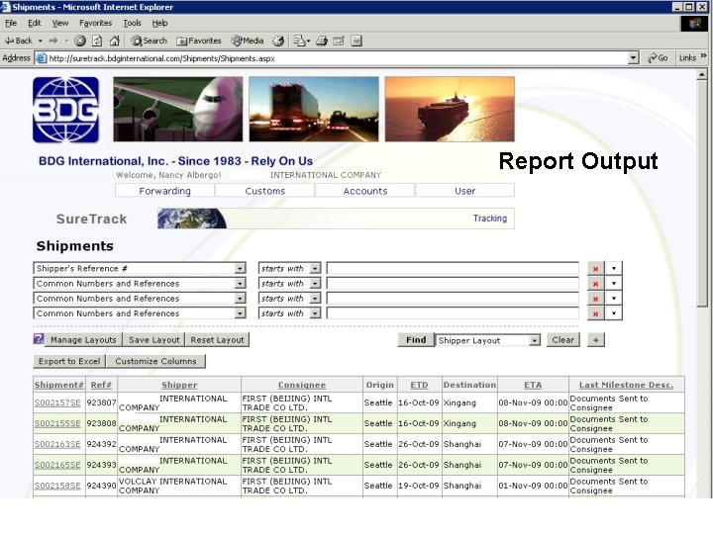The image size is (713, 534).
Task: Add a filter row with plus button
Action: pos(596,339)
